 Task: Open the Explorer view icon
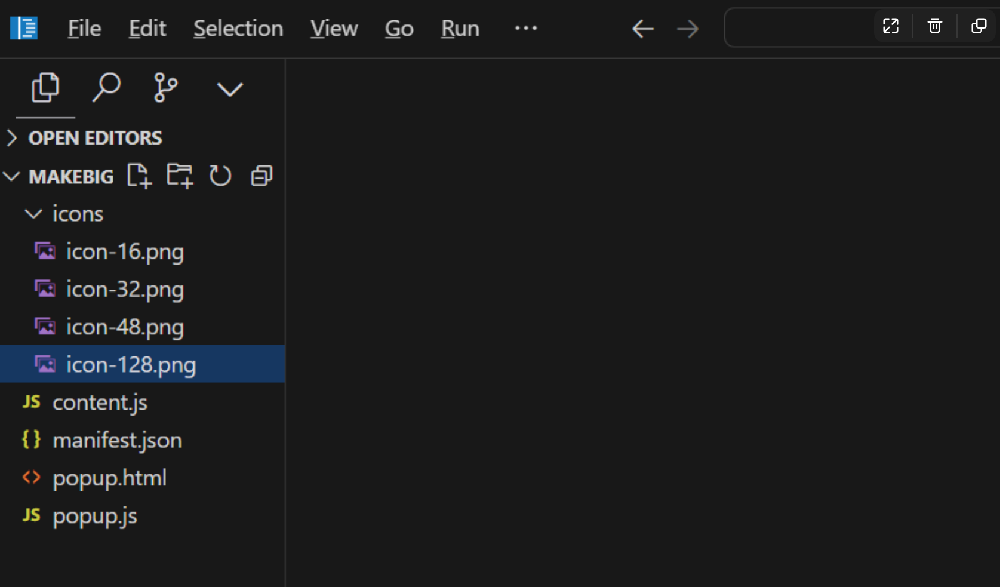(45, 88)
